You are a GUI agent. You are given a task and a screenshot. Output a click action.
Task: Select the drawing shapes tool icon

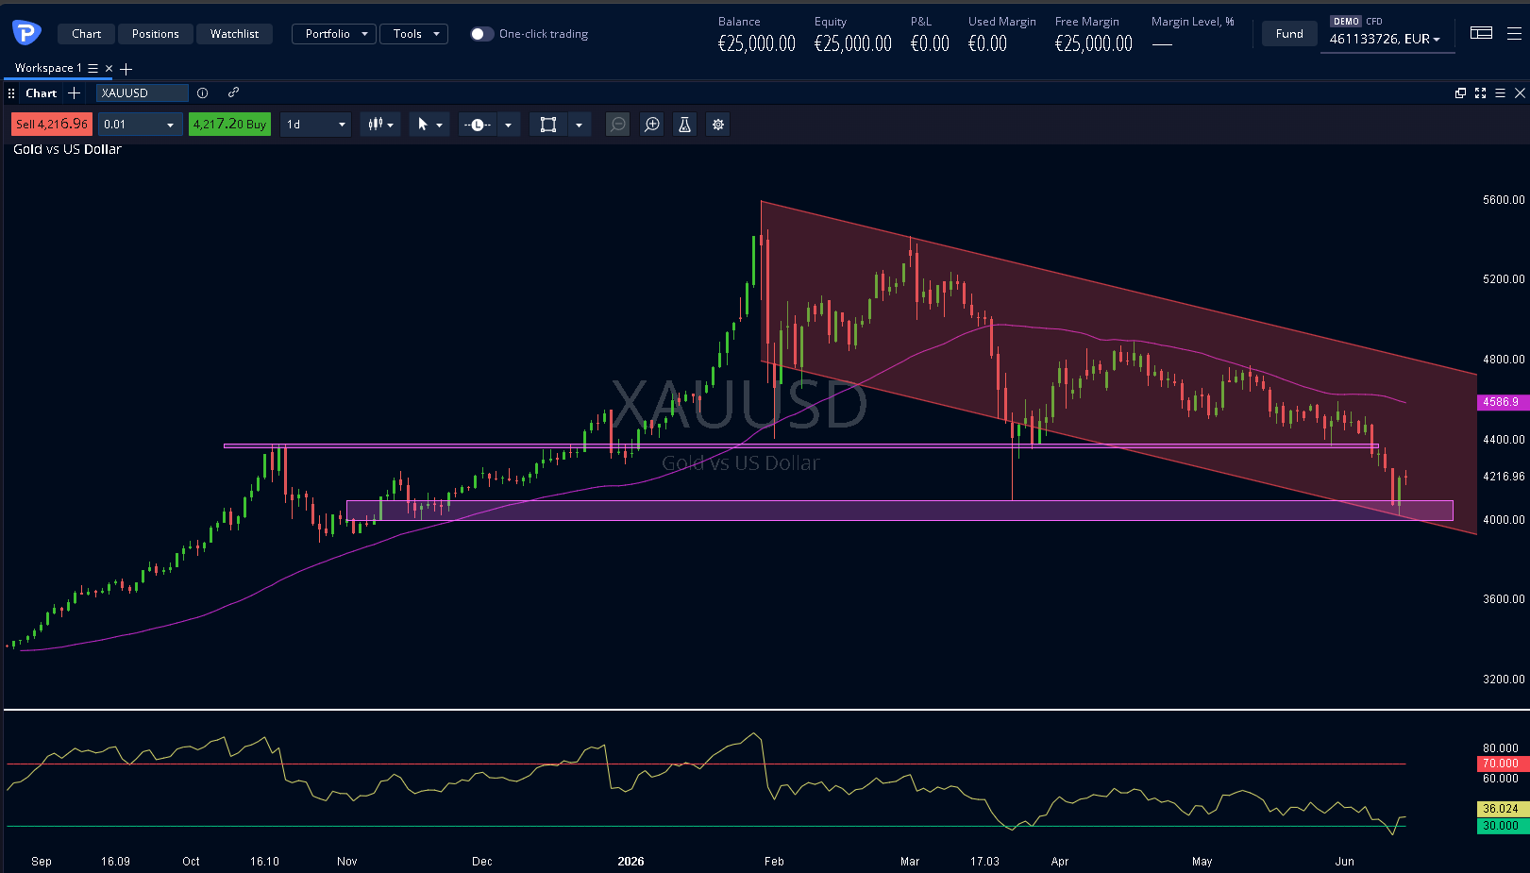[548, 125]
